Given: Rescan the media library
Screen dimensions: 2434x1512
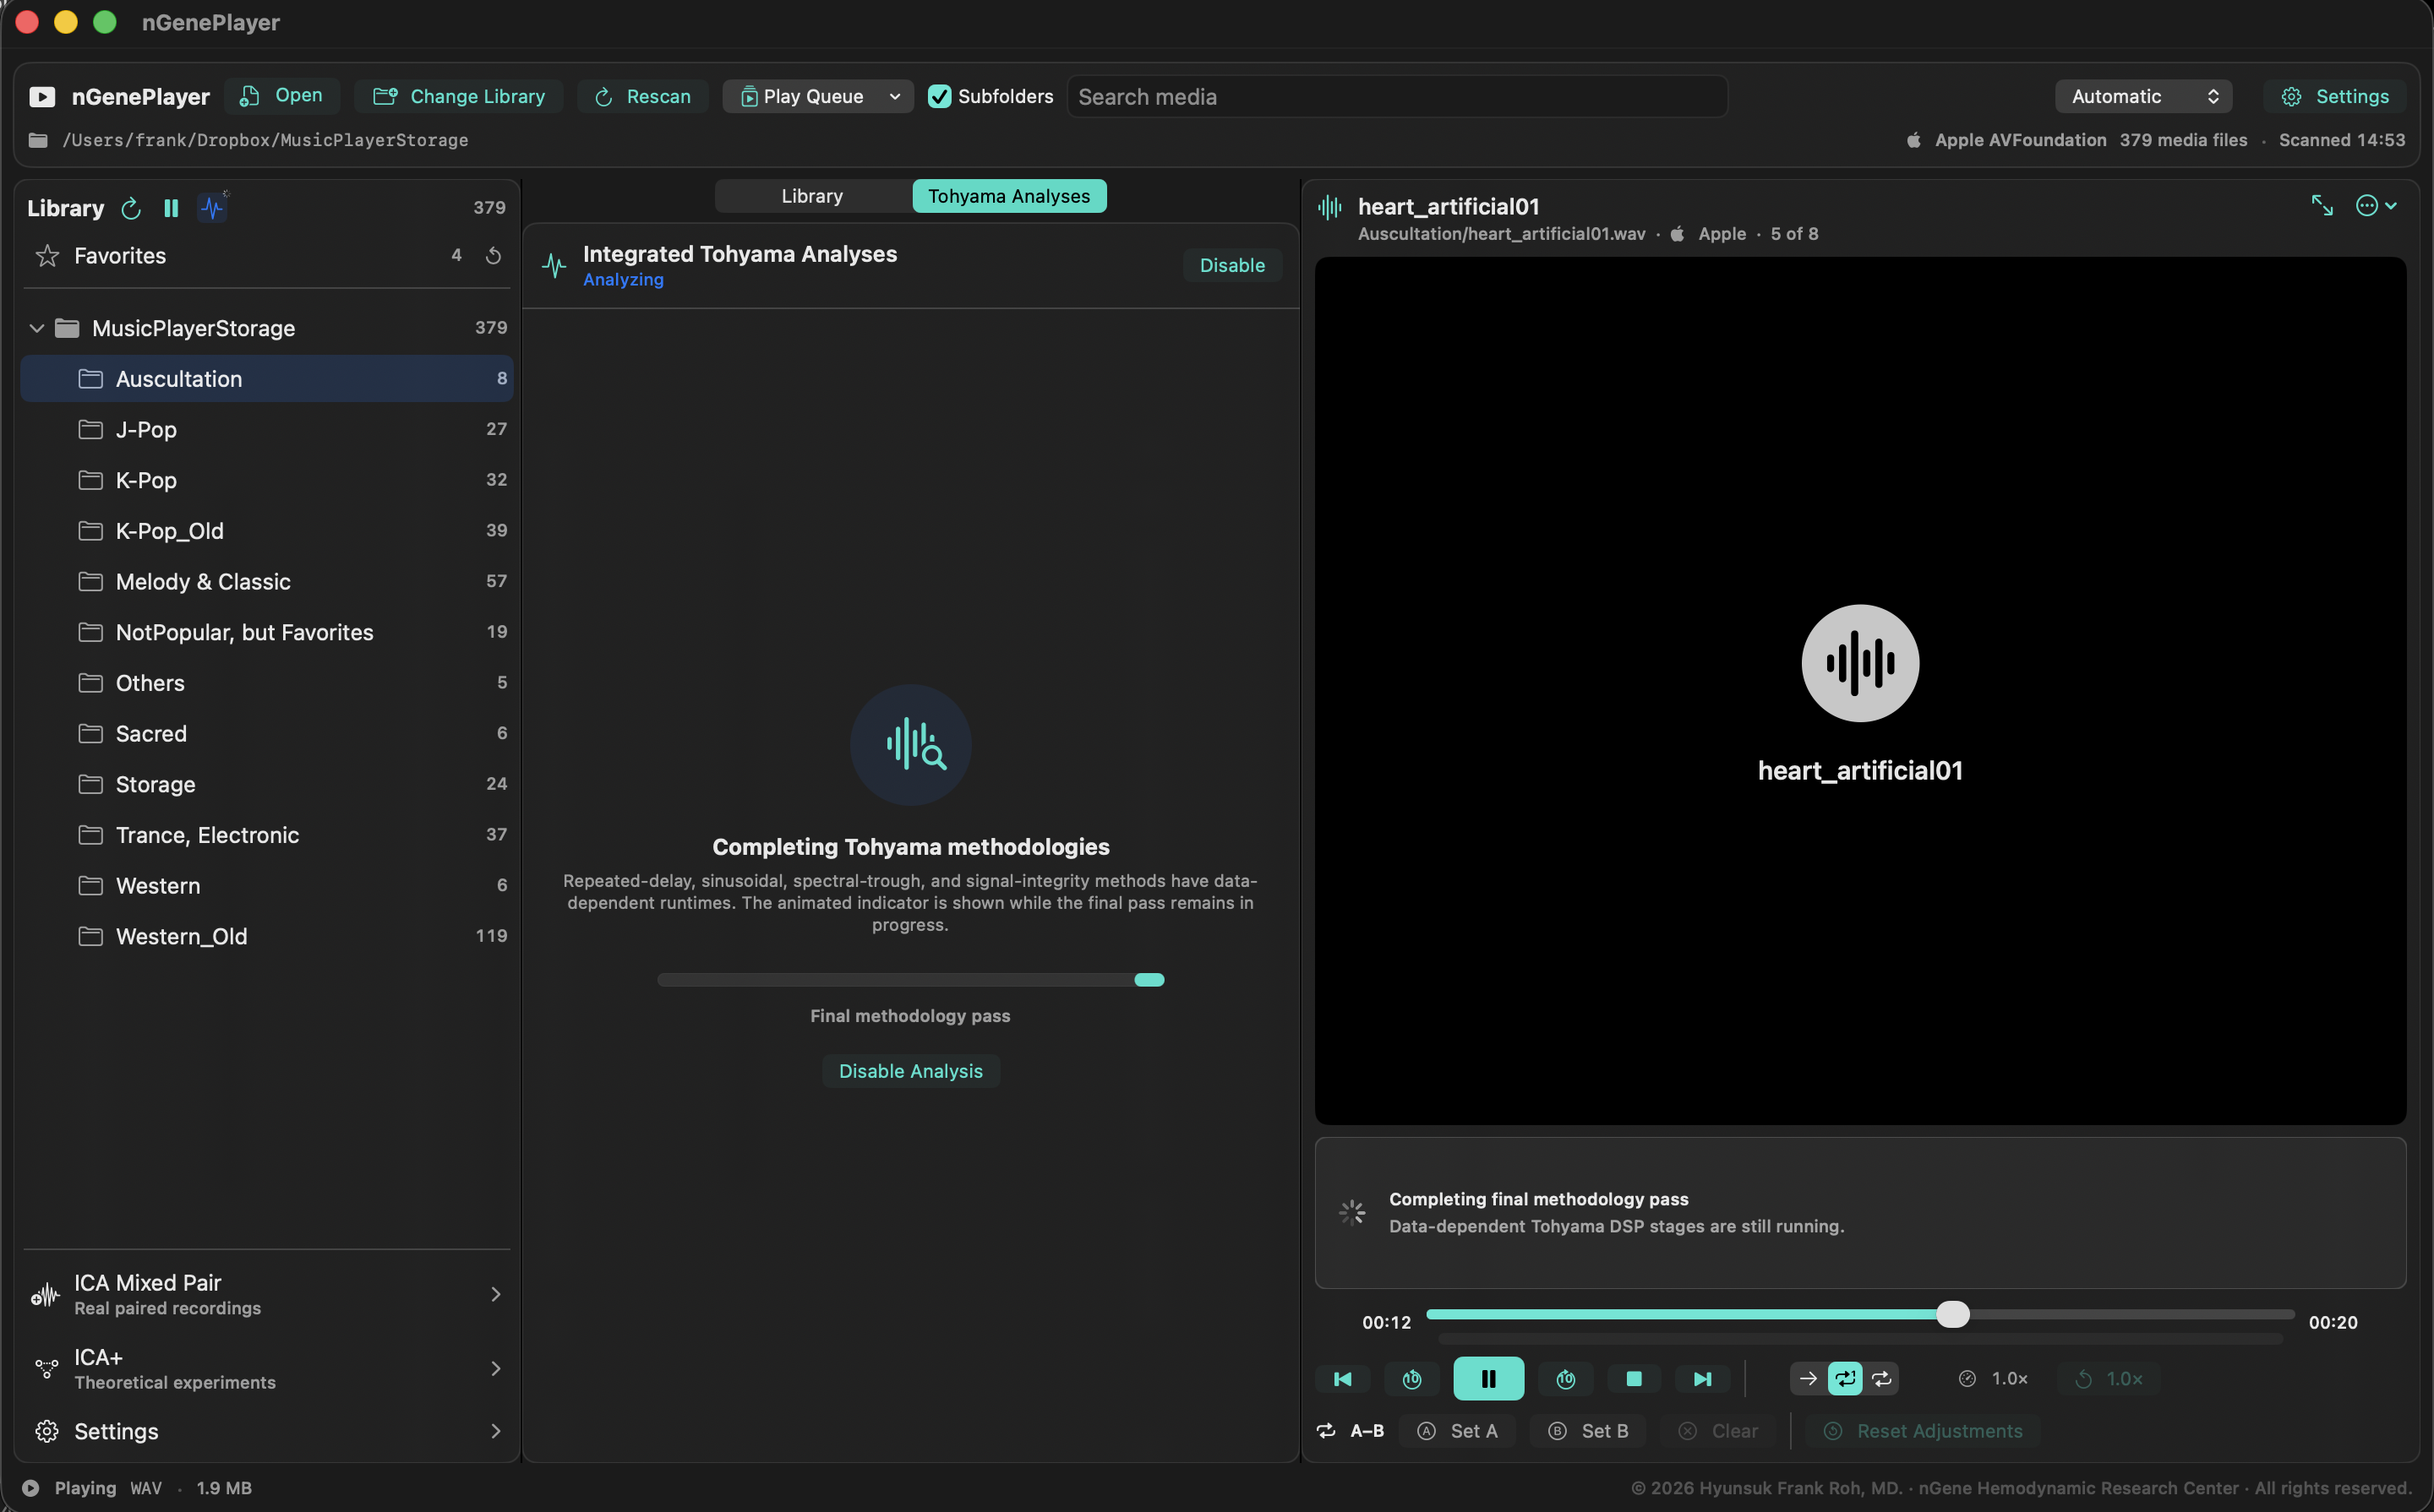Looking at the screenshot, I should (x=643, y=96).
